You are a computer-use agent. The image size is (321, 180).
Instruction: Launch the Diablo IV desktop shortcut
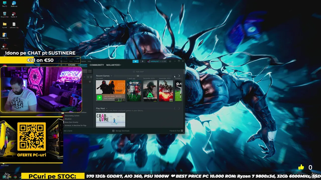[14, 14]
